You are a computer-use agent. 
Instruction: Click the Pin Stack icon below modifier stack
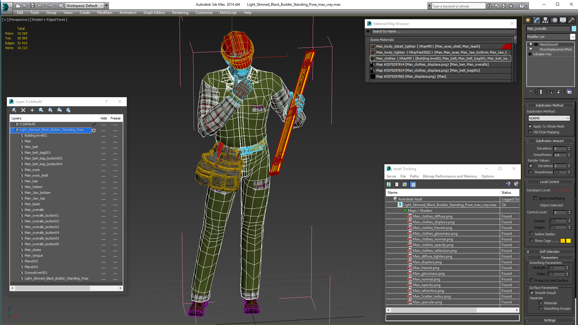pyautogui.click(x=530, y=92)
